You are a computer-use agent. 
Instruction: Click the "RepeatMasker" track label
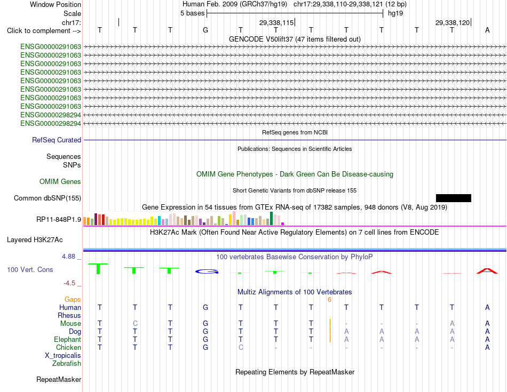(x=59, y=379)
